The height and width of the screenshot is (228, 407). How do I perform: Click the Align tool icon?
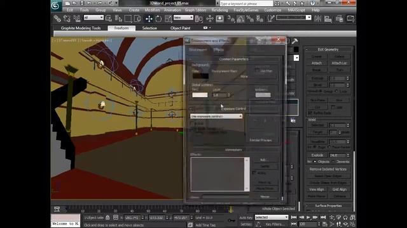click(x=328, y=18)
